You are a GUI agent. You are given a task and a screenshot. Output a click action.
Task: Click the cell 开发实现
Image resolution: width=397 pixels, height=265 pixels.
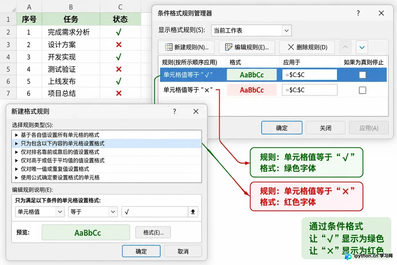(71, 57)
